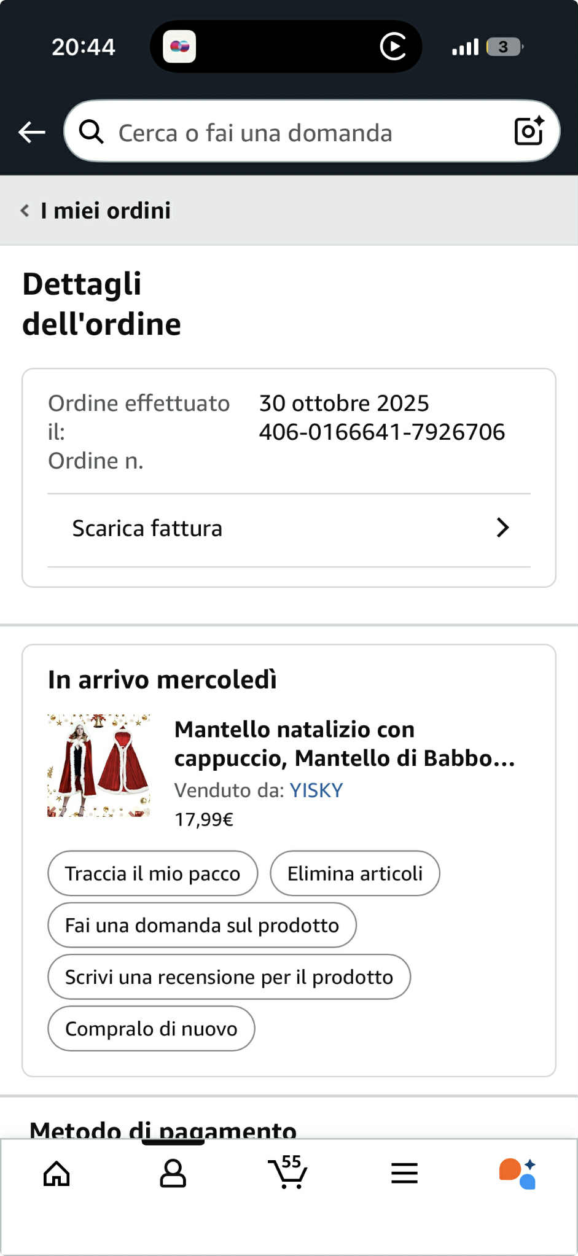
Task: Open the shopping cart with 55 items
Action: (287, 1172)
